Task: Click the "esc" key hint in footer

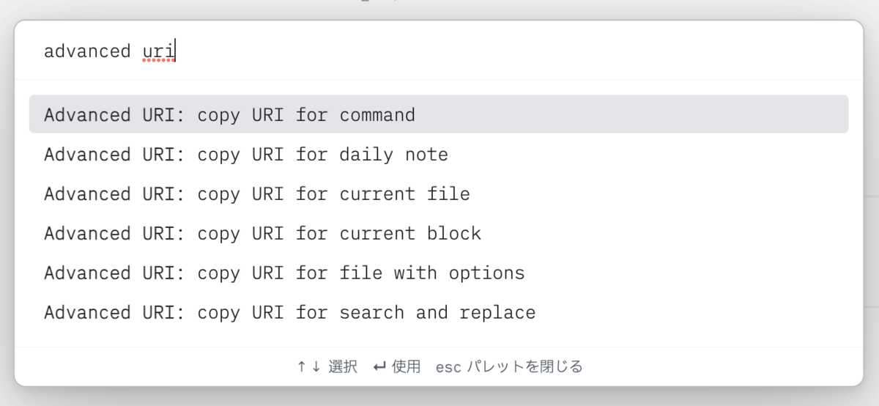Action: click(x=448, y=366)
